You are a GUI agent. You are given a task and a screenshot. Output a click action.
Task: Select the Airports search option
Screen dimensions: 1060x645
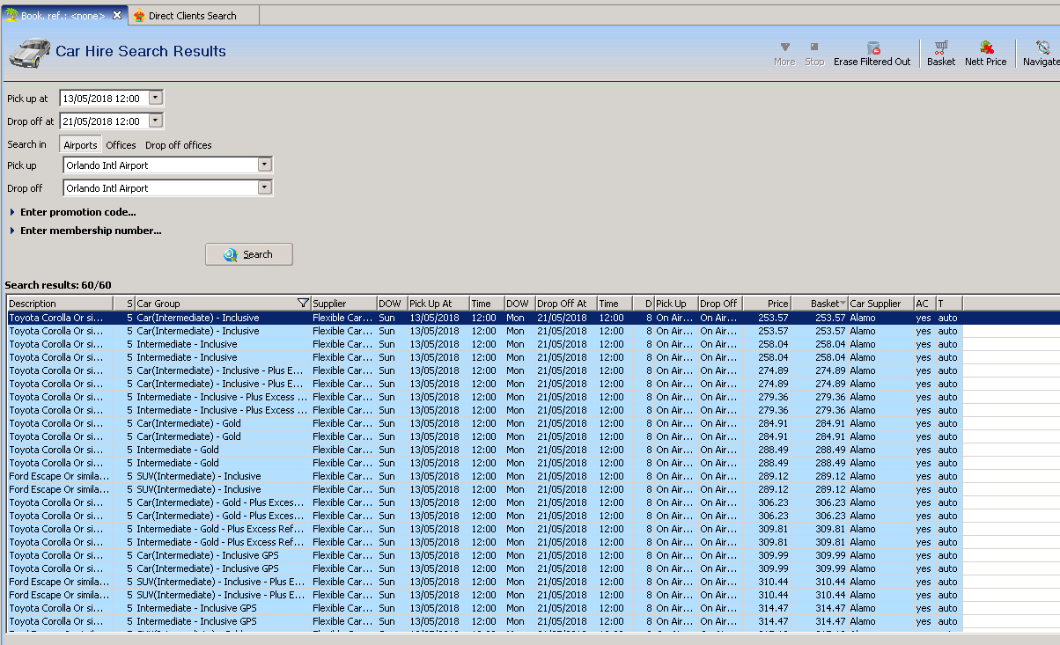(x=80, y=145)
